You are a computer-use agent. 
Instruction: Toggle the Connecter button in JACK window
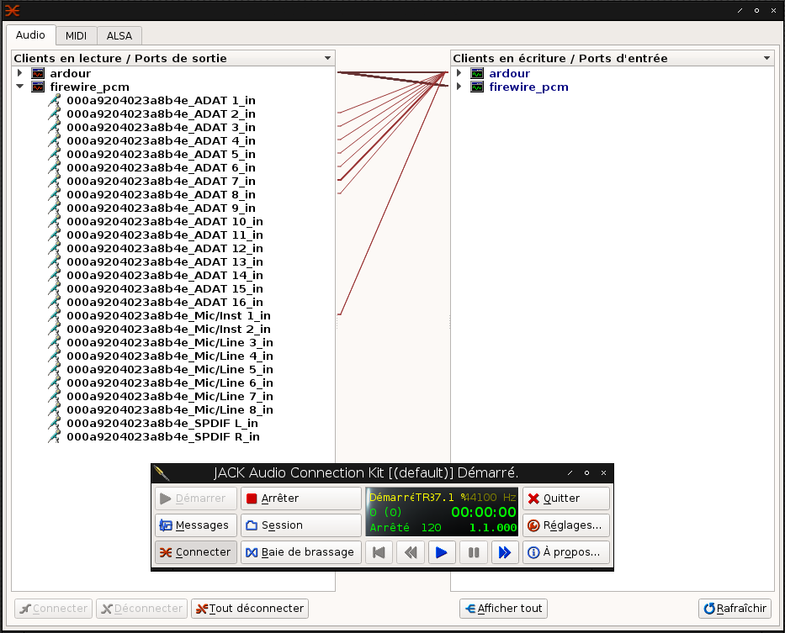coord(196,552)
